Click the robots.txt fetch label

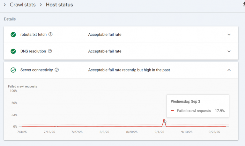point(33,35)
